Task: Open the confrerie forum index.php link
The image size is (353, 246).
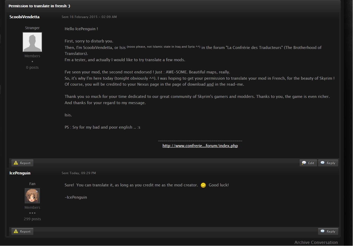Action: (200, 146)
